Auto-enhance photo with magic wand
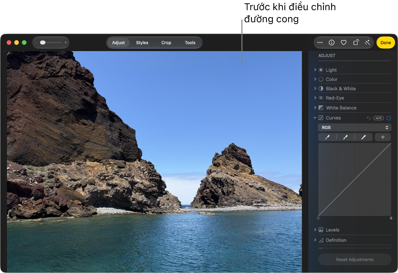The height and width of the screenshot is (273, 398). (367, 43)
